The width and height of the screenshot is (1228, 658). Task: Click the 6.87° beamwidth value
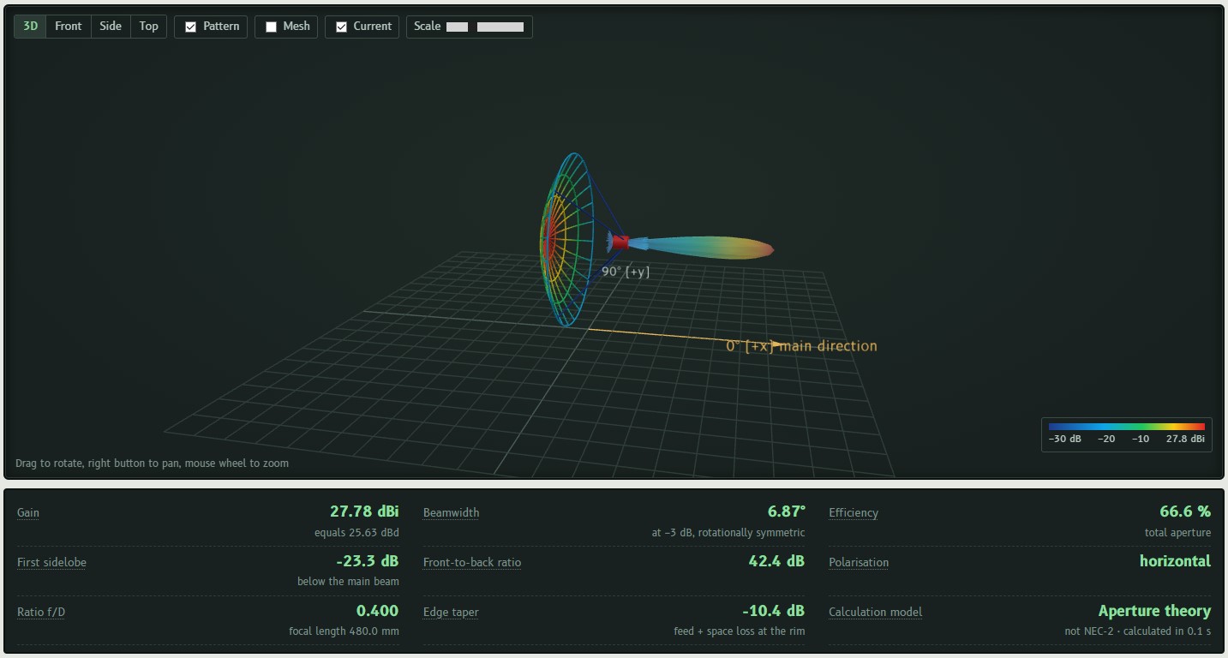point(787,511)
